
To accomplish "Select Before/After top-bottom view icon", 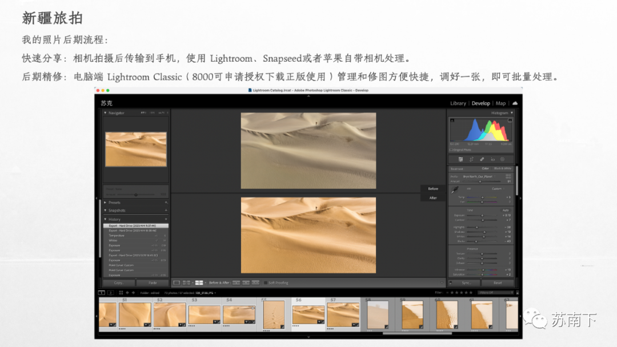I will point(199,283).
